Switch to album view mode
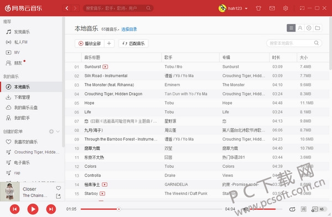This screenshot has width=332, height=217. click(309, 28)
